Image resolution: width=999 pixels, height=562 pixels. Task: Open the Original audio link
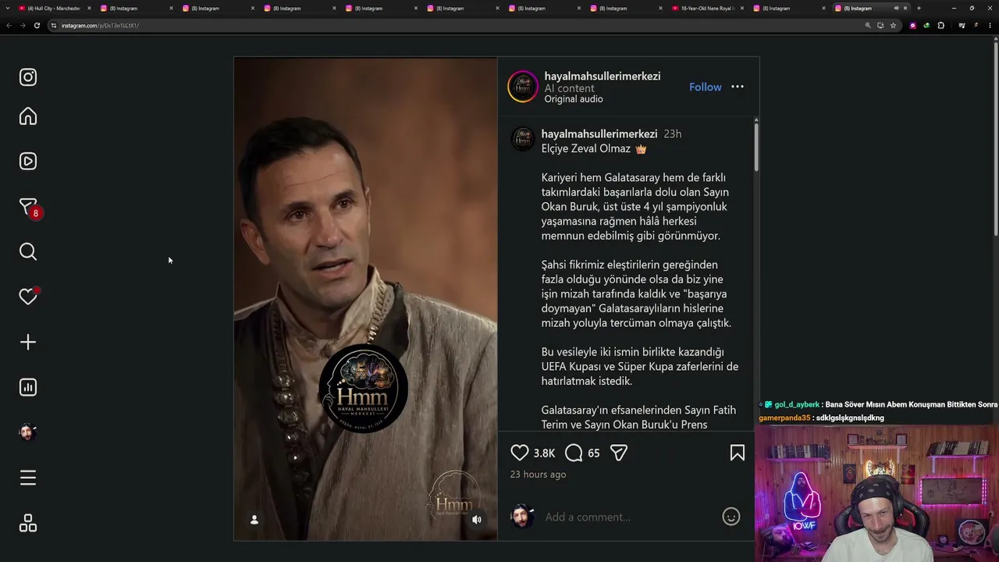coord(574,99)
